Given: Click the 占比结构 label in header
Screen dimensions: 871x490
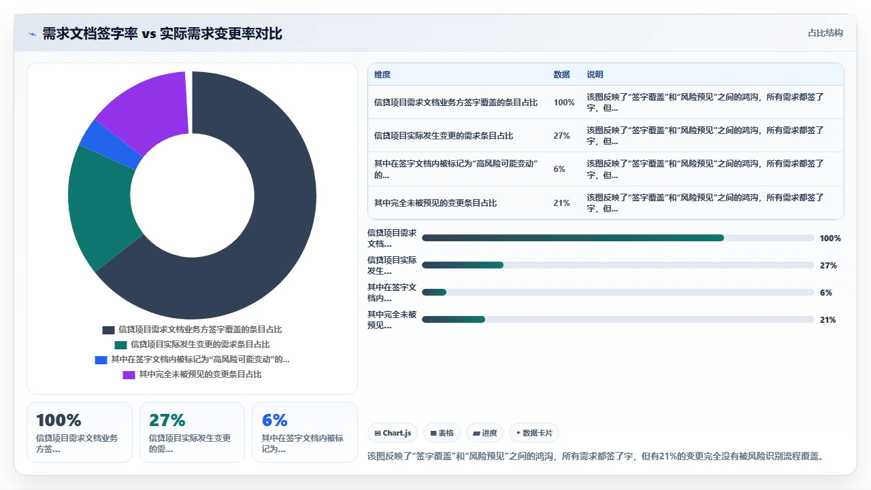Looking at the screenshot, I should click(825, 33).
